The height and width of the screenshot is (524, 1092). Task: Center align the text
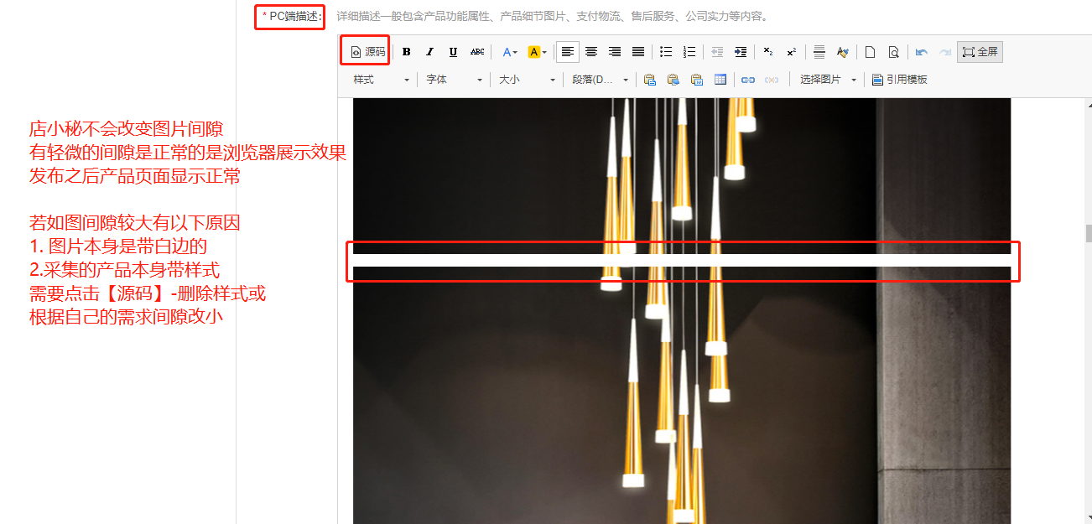click(x=591, y=52)
